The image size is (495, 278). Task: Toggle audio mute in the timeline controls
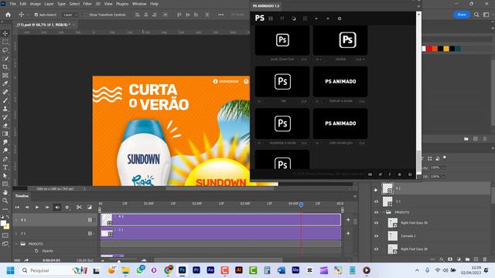(x=57, y=207)
